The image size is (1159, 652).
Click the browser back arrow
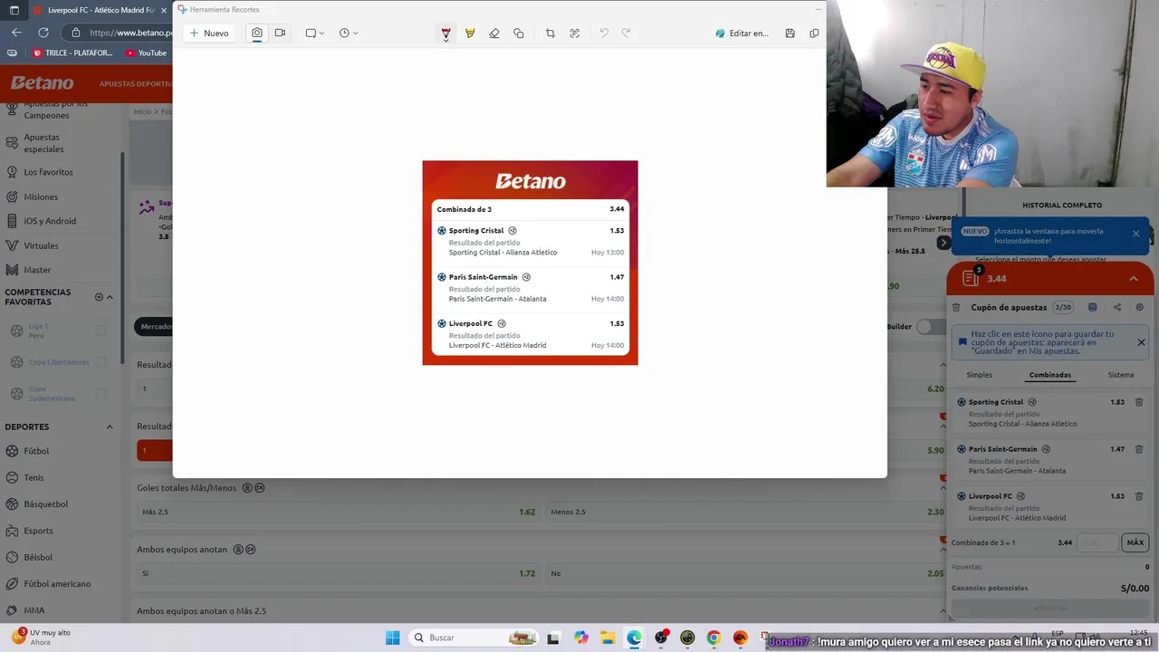(16, 33)
